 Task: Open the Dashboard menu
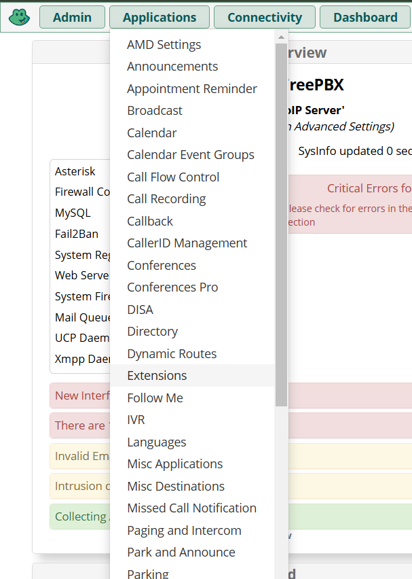(365, 17)
